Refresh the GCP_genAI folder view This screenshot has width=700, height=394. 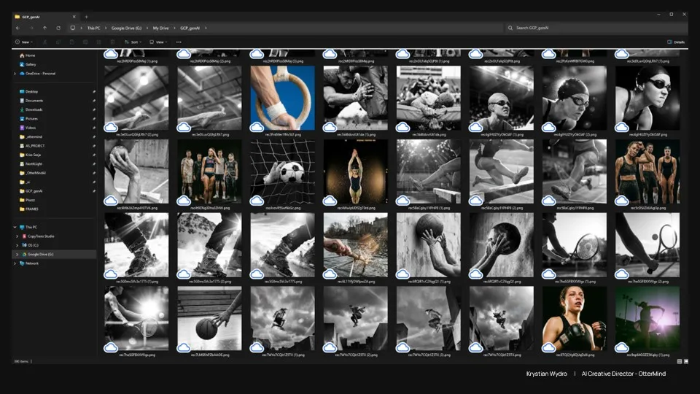click(58, 28)
